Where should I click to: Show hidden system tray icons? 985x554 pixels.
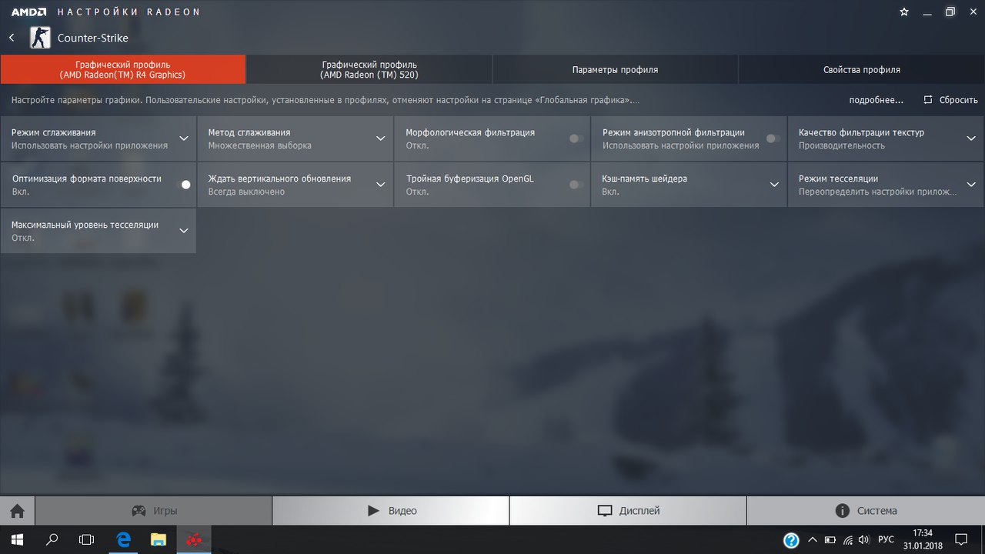(812, 539)
